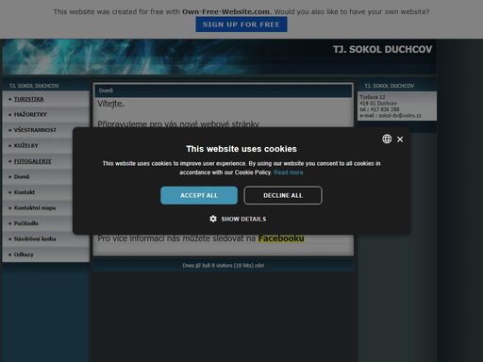Click Sign Up For Free button

241,25
